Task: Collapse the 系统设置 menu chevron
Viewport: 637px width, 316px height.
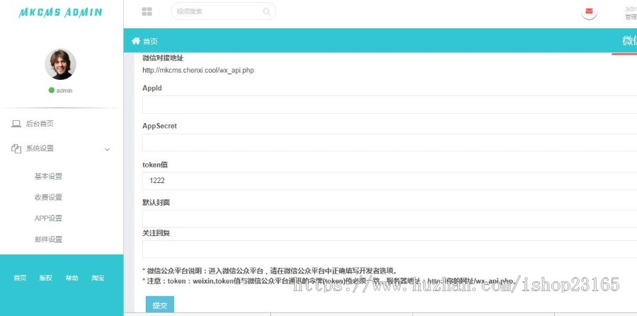Action: click(x=107, y=149)
